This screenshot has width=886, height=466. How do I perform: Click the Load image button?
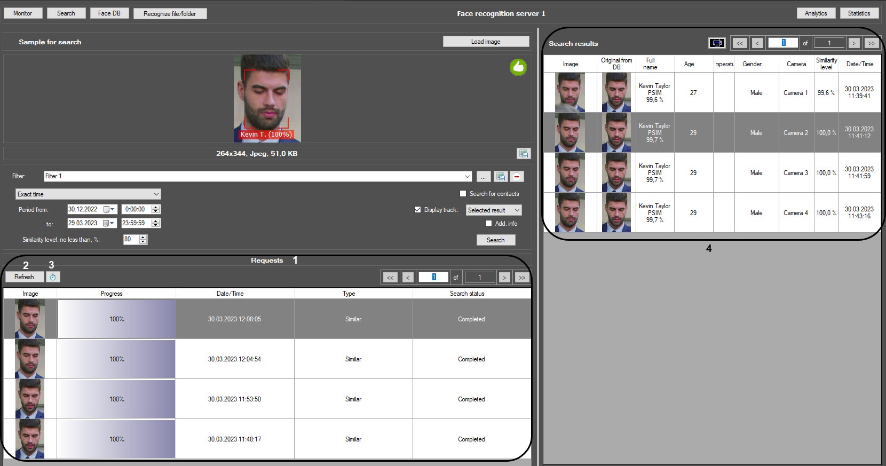pyautogui.click(x=486, y=42)
